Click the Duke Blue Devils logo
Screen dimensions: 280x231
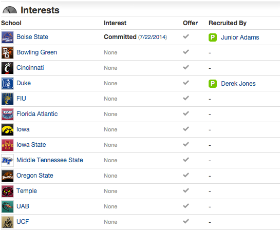point(8,83)
